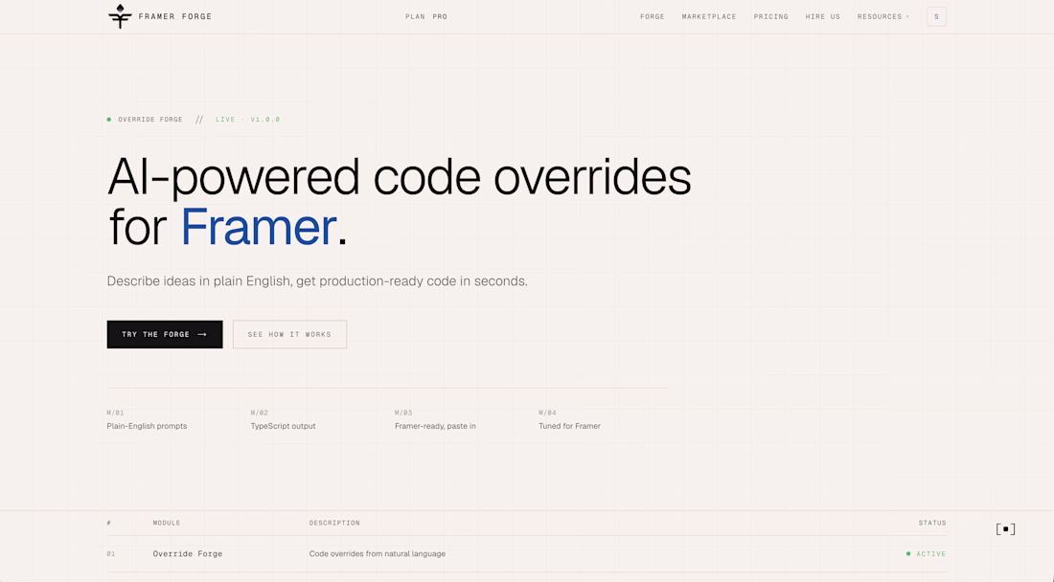Viewport: 1054px width, 582px height.
Task: Select the Plain-English prompts feature text
Action: [147, 426]
